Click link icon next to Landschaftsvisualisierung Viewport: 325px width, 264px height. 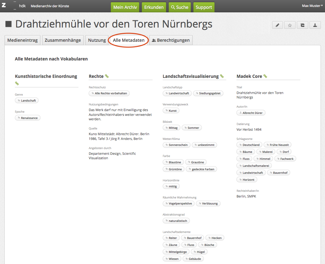(x=222, y=76)
